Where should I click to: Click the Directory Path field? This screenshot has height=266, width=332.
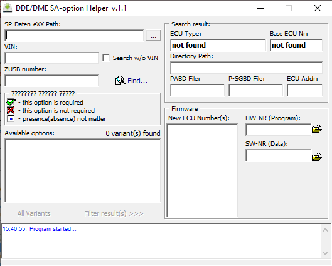coord(247,68)
